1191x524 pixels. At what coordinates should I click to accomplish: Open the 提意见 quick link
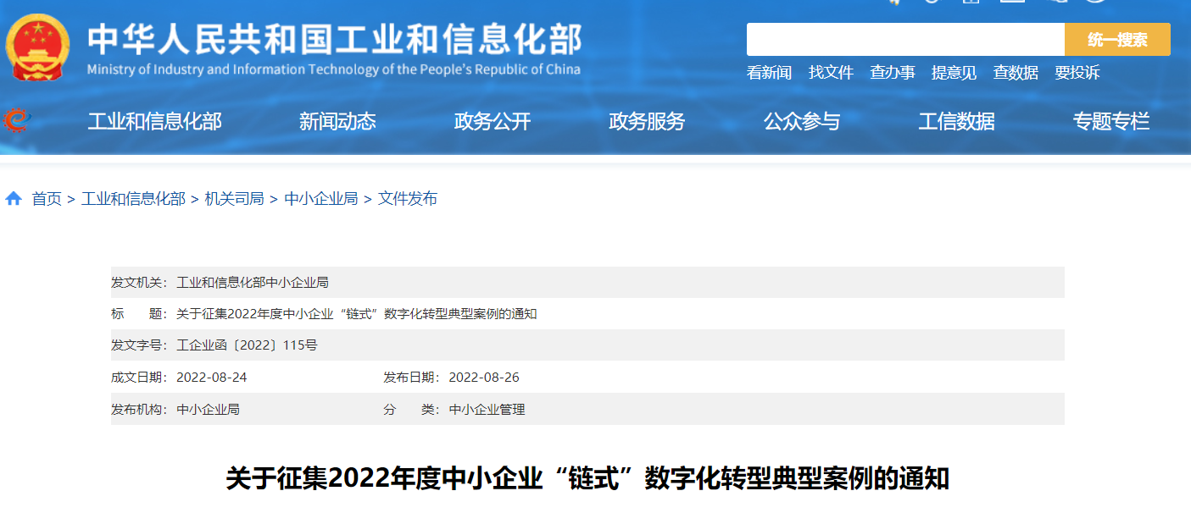tap(954, 73)
